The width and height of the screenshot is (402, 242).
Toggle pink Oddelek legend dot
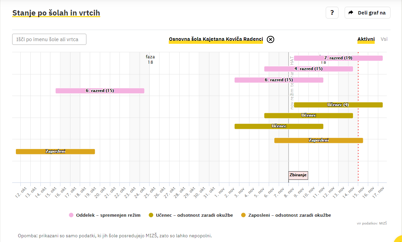[x=71, y=215]
